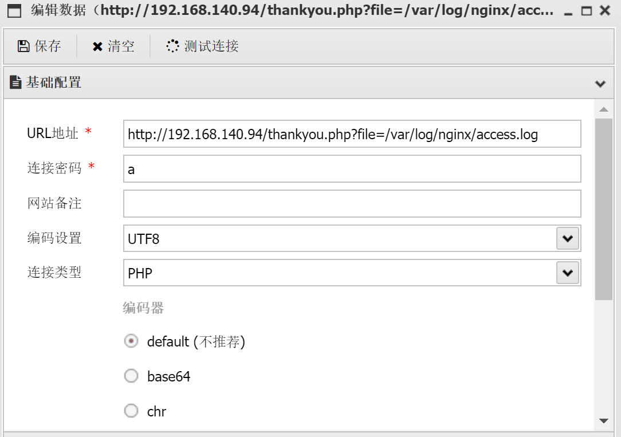This screenshot has height=437, width=621.
Task: Open the 编码设置 UTF8 dropdown
Action: (x=567, y=238)
